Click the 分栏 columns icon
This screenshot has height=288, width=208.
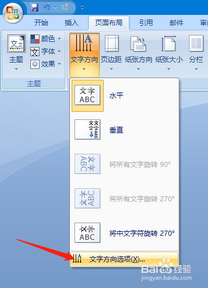[x=196, y=43]
